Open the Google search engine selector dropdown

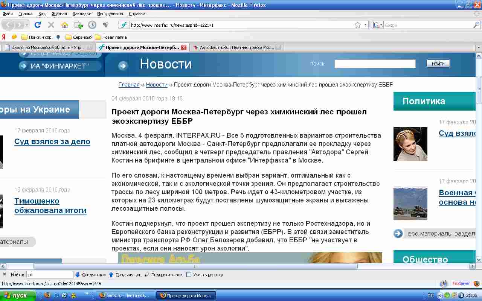click(x=378, y=25)
